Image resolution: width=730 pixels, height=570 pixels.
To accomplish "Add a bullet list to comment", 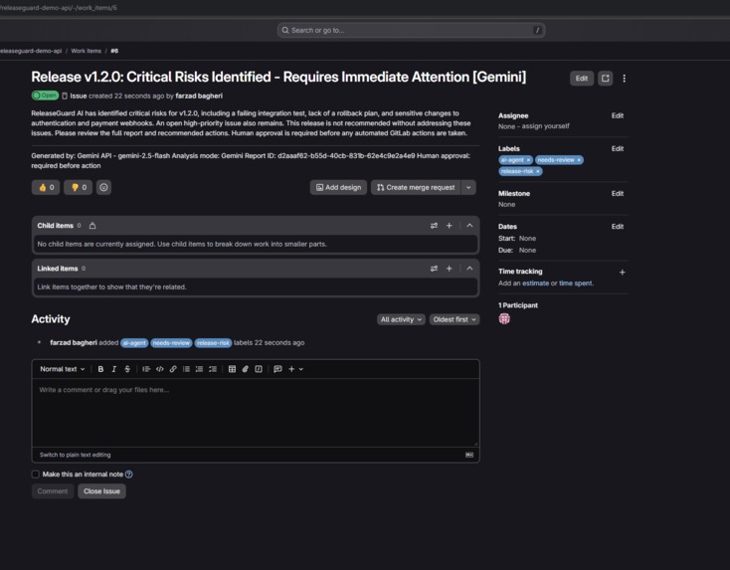I will pos(186,369).
